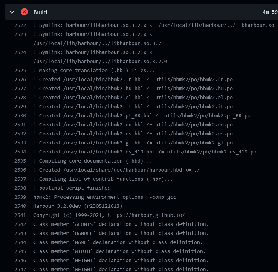This screenshot has height=272, width=278.
Task: Select log line number 2524
Action: (20, 52)
